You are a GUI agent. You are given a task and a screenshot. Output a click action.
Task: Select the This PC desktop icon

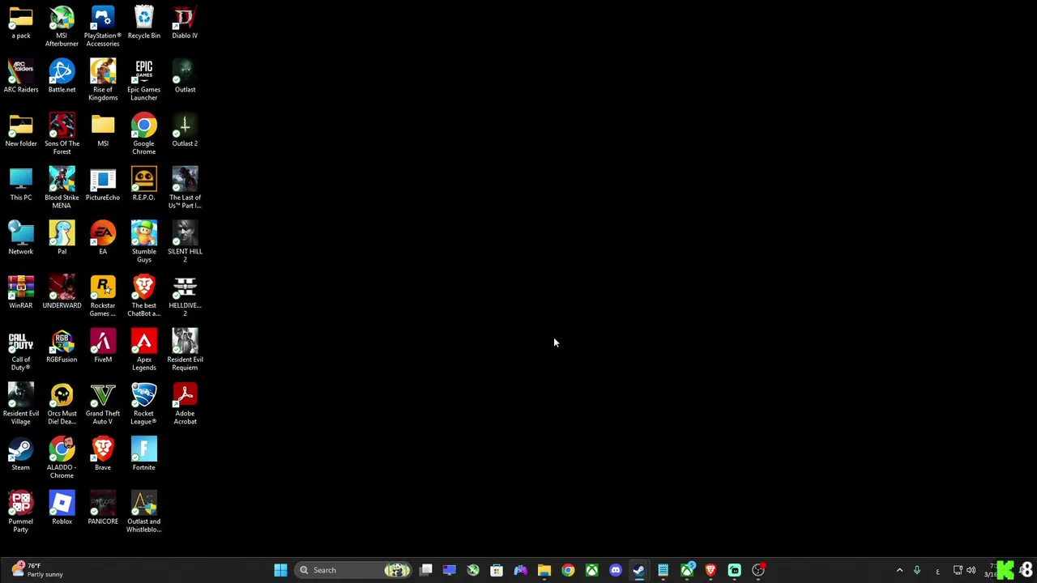[21, 185]
